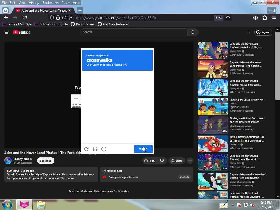Open the Pirate Fool's Day video thumbnail

(213, 50)
